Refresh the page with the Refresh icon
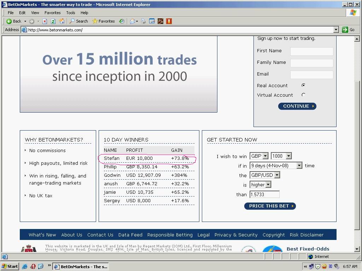This screenshot has width=362, height=271. click(x=53, y=21)
